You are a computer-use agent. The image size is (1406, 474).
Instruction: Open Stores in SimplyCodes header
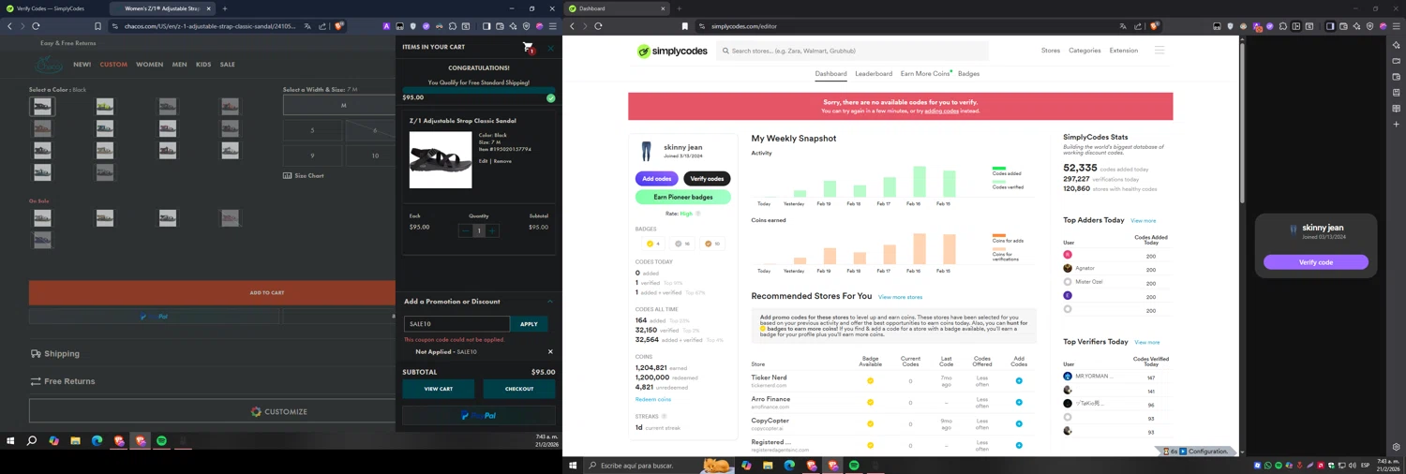coord(1051,51)
